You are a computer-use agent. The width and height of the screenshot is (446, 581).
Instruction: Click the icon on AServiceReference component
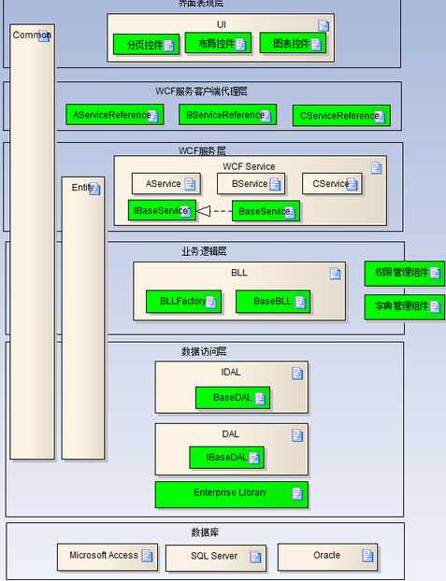tap(152, 116)
